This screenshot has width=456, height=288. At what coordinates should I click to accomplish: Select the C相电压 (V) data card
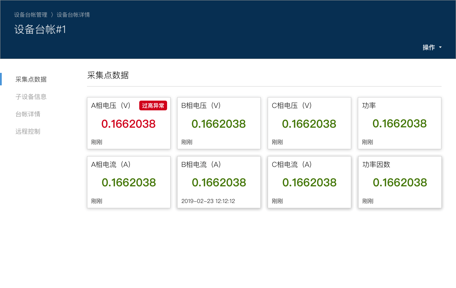coord(309,123)
